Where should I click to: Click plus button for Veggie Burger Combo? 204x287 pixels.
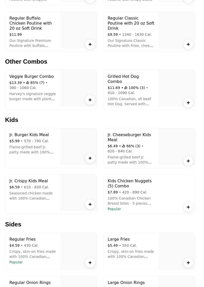(90, 100)
